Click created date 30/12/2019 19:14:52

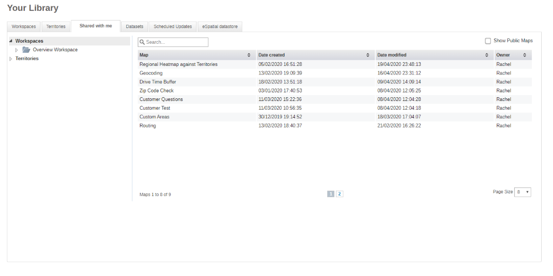[280, 117]
